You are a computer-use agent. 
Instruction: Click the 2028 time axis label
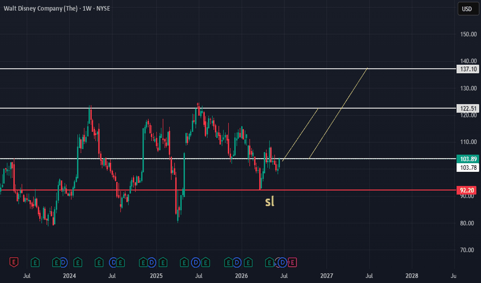coord(412,276)
